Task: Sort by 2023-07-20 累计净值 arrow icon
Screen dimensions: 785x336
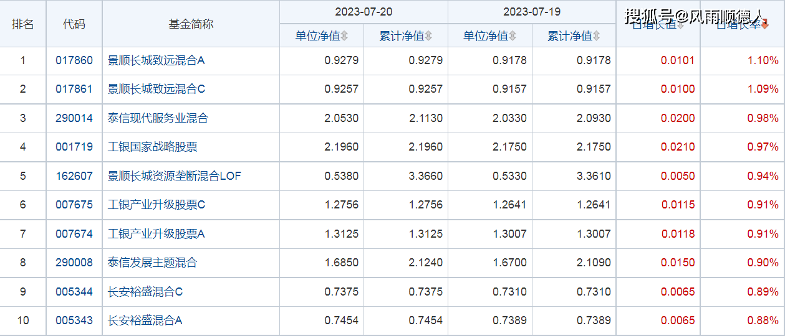Action: 428,36
